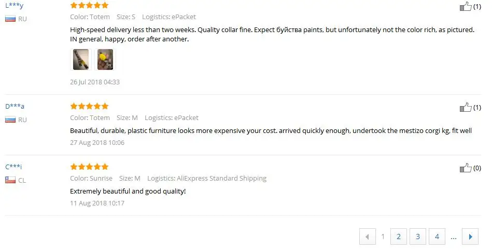492x251 pixels.
Task: Go to previous page of reviews
Action: tap(367, 237)
